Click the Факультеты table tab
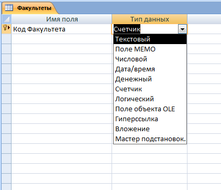 [30, 8]
